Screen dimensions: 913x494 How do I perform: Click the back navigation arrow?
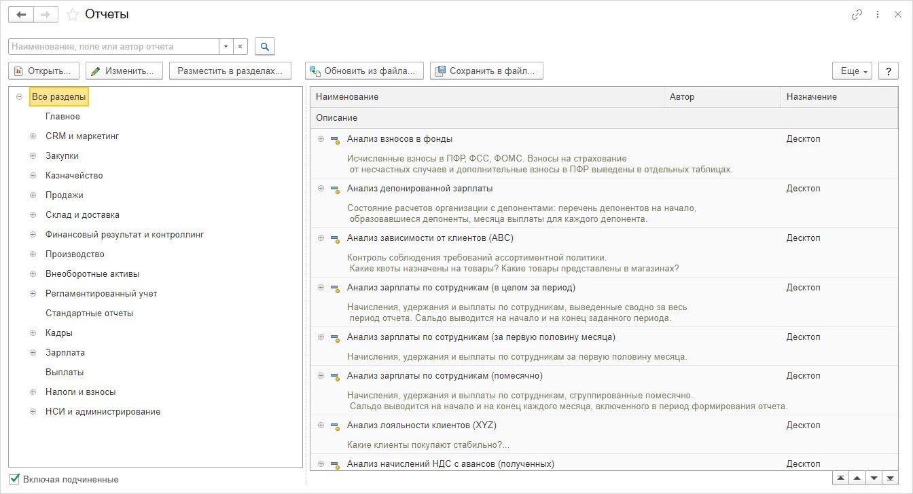point(21,14)
